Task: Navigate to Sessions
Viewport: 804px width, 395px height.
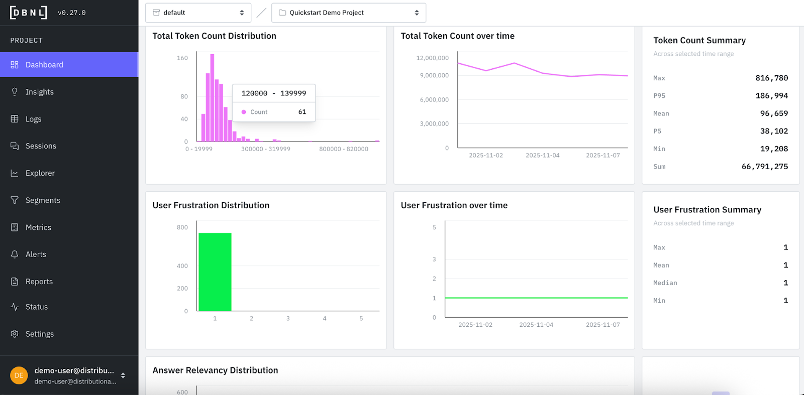Action: click(x=69, y=146)
